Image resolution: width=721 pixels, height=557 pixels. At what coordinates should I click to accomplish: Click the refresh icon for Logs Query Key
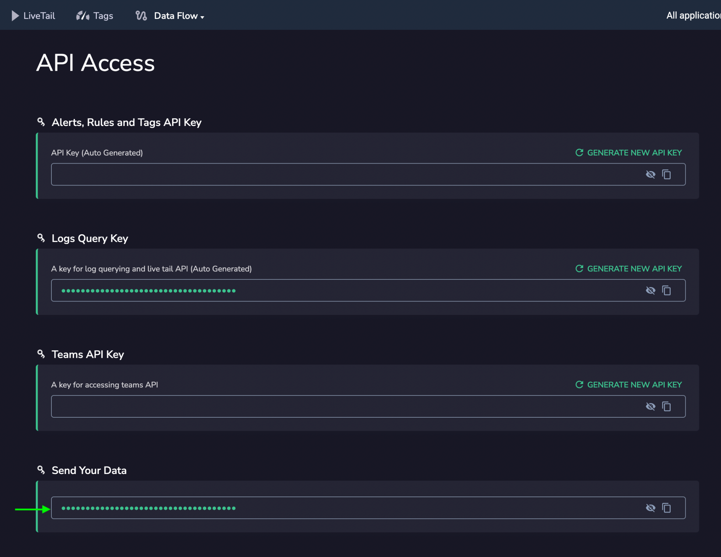click(579, 269)
